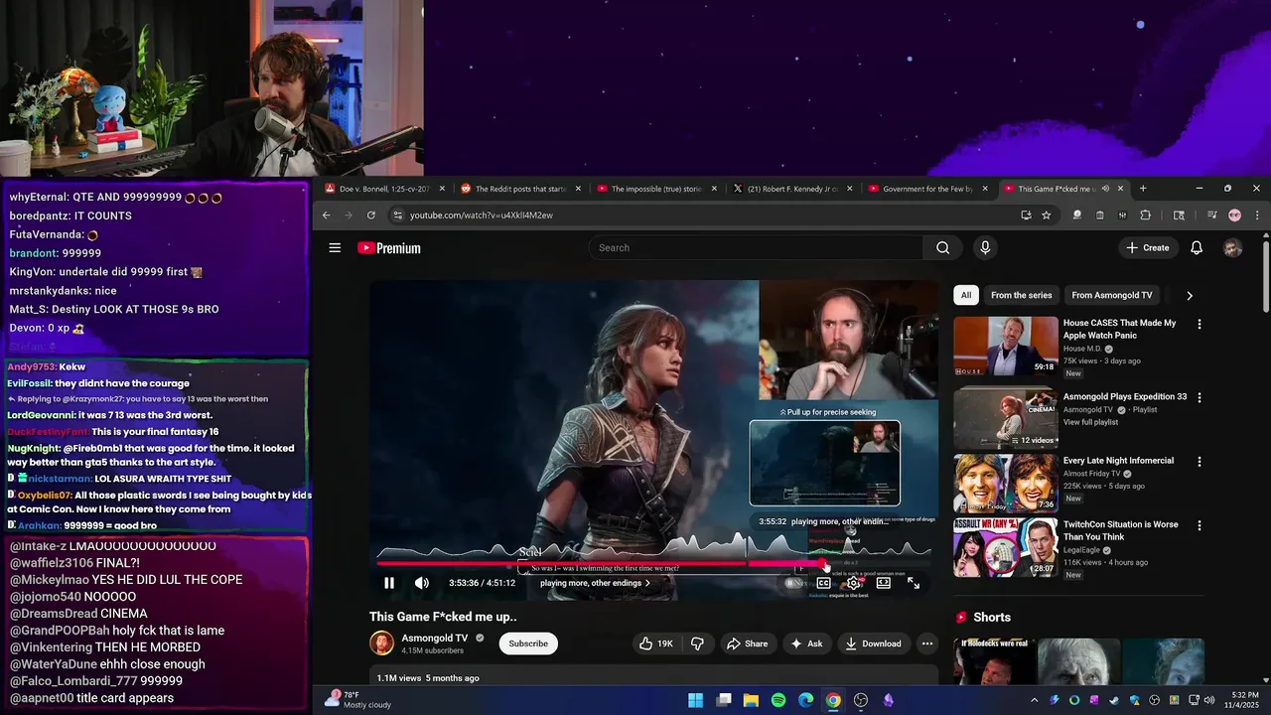Expand the 'playing more, other endings' chapter
Image resolution: width=1271 pixels, height=715 pixels.
(x=596, y=583)
